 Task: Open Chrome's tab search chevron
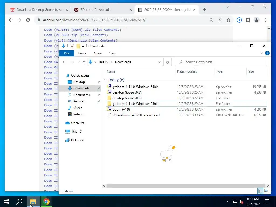coord(227,7)
